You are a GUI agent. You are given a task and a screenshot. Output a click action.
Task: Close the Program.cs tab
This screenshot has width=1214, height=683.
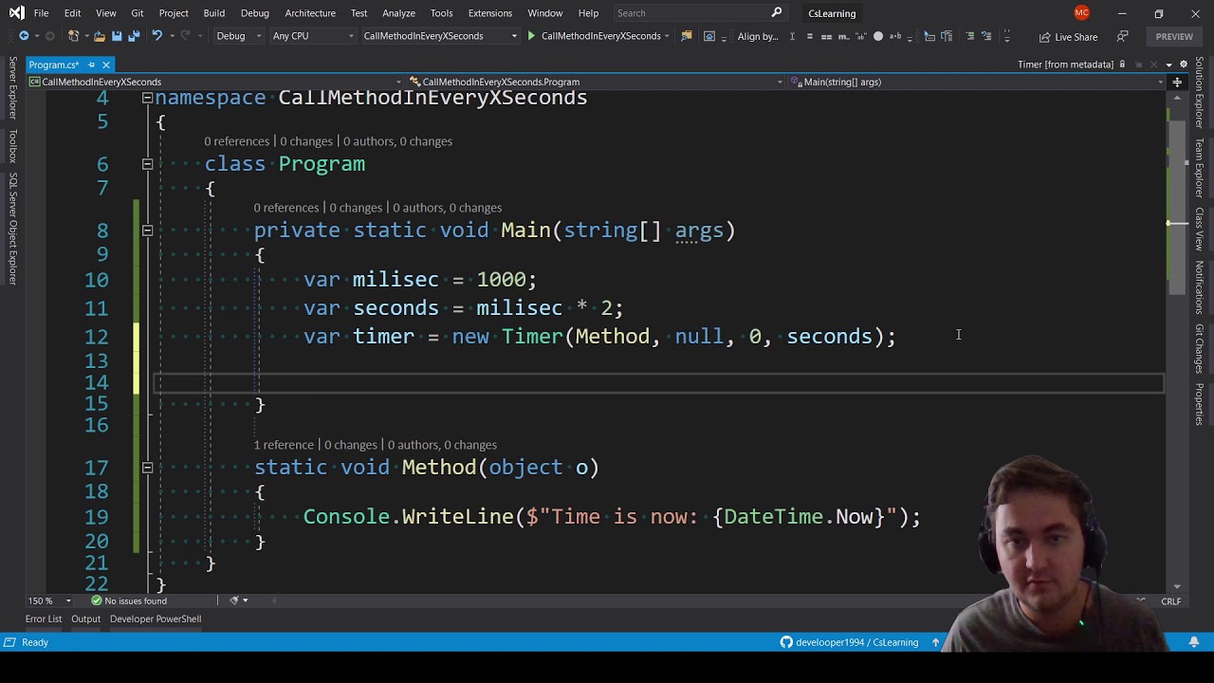[x=106, y=65]
